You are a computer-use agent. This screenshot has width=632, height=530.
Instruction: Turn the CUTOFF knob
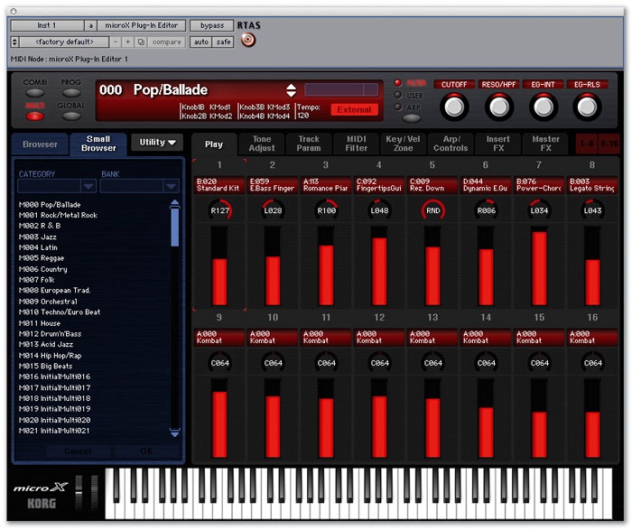click(x=454, y=107)
